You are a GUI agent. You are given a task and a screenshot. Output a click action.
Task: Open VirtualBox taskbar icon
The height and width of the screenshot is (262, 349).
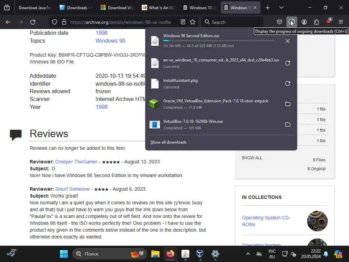tap(200, 254)
